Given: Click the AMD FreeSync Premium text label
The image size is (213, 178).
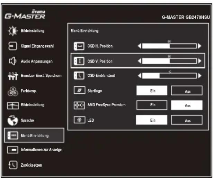Looking at the screenshot, I should click(107, 105).
